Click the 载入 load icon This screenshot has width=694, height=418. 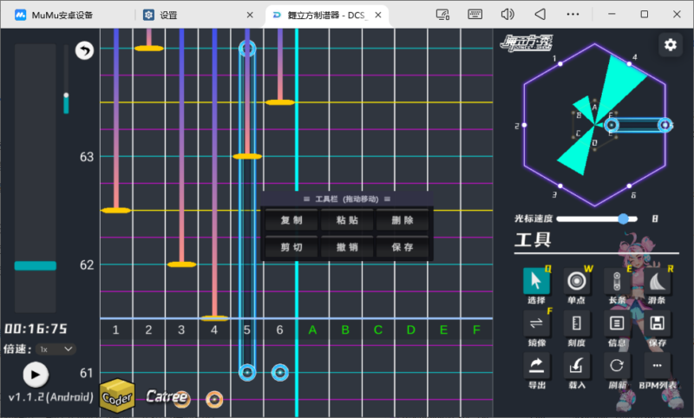click(576, 365)
